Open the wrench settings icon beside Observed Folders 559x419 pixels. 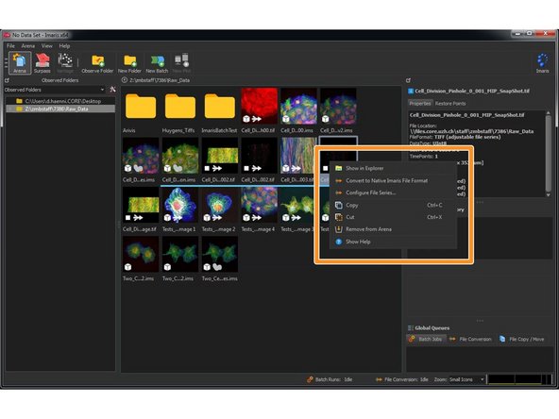click(x=112, y=90)
